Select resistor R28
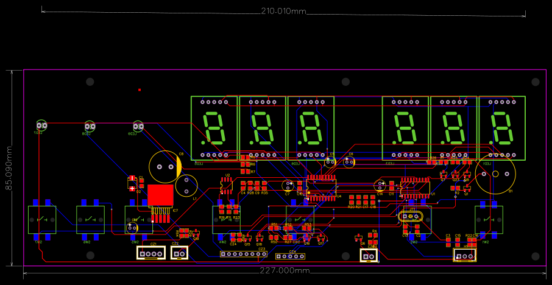552x285 pixels. [250, 185]
